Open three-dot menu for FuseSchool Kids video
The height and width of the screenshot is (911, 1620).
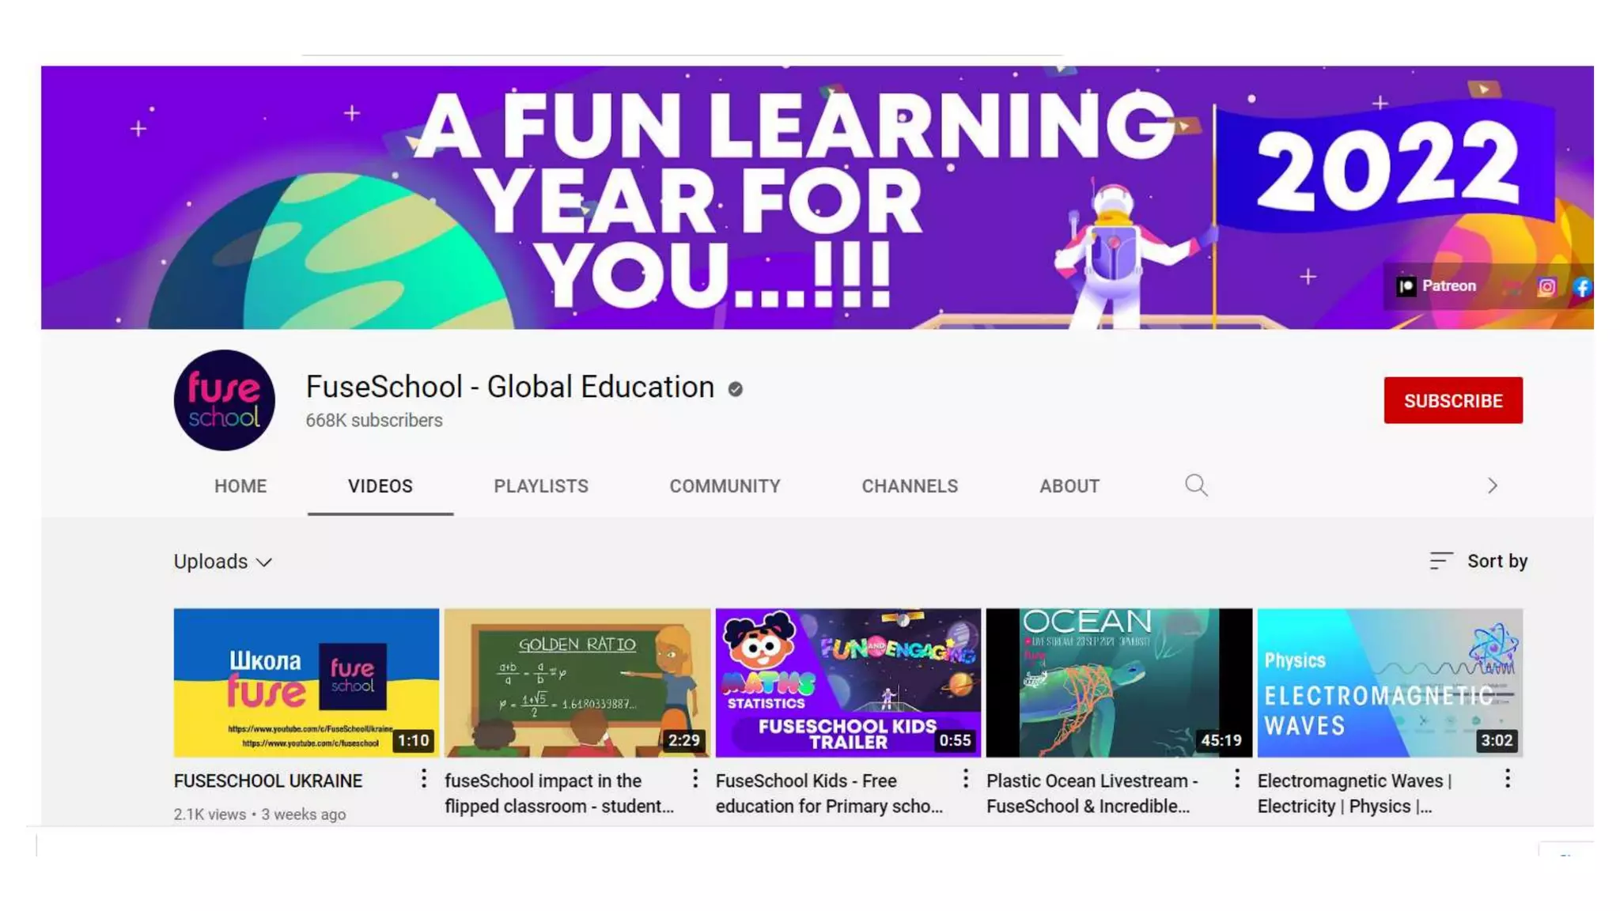tap(966, 779)
